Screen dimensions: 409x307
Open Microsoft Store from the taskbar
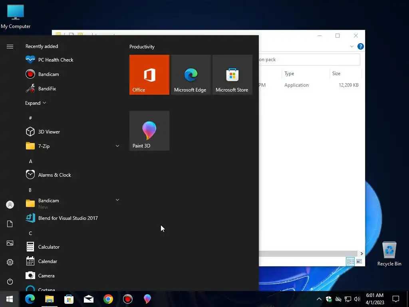click(x=69, y=299)
